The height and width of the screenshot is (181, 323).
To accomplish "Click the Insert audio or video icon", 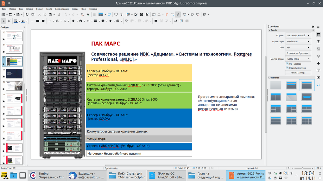I will 141,15.
